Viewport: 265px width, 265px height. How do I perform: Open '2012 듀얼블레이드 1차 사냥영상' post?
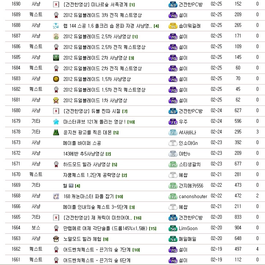point(95,100)
